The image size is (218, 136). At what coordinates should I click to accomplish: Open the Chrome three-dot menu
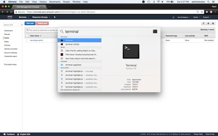click(216, 12)
